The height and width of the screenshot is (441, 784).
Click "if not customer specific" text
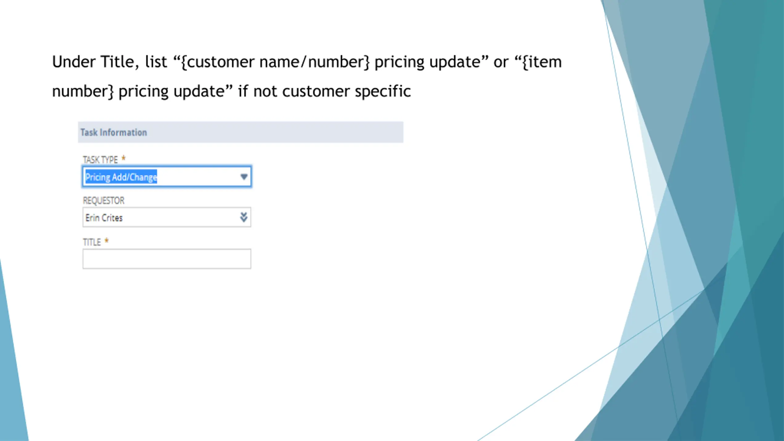(x=324, y=91)
